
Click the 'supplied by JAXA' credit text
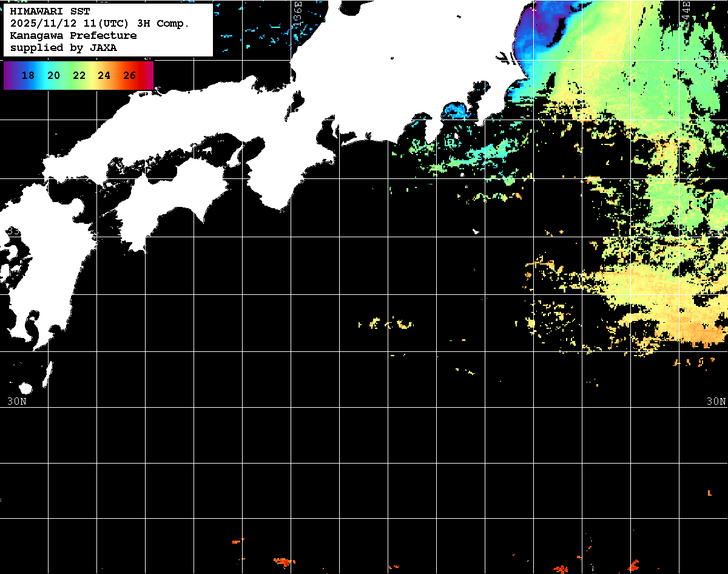click(63, 47)
